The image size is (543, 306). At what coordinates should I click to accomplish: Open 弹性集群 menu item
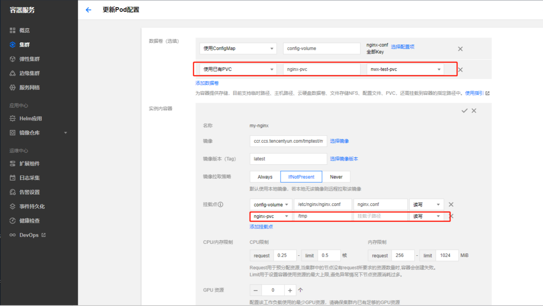tap(30, 59)
